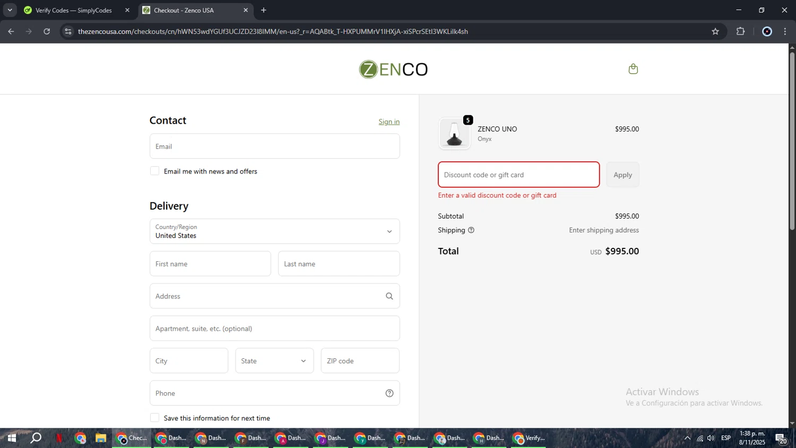The width and height of the screenshot is (796, 448).
Task: Bookmark this page with the star
Action: coord(715,31)
